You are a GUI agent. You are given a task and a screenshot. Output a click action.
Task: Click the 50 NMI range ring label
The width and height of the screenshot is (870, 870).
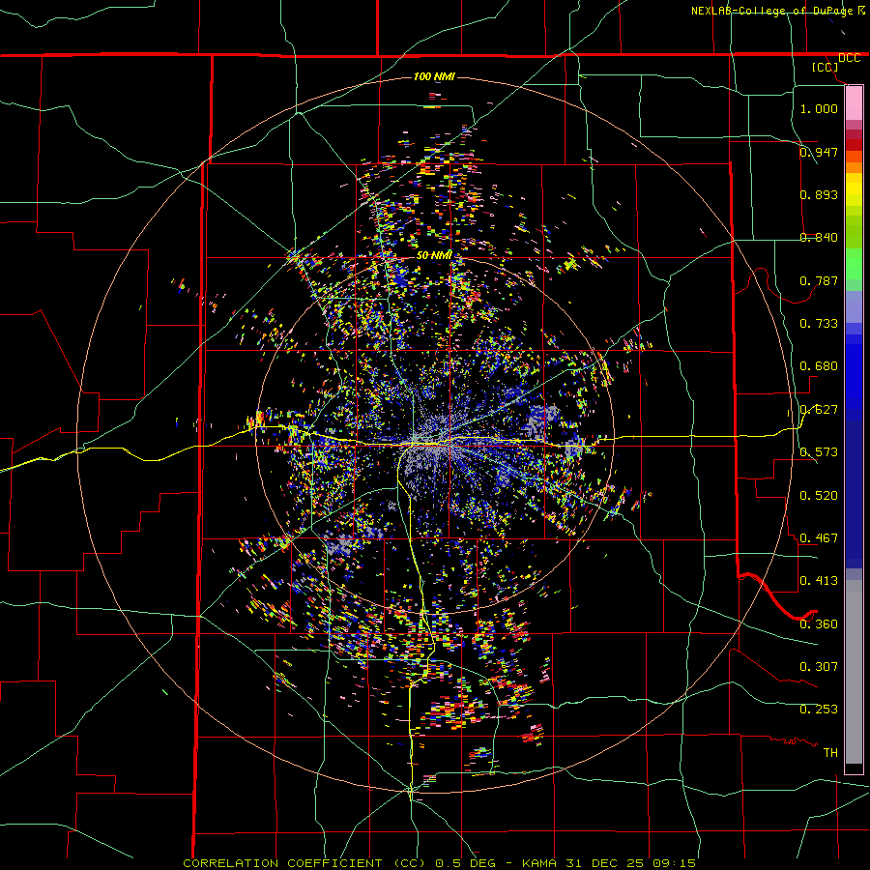(434, 255)
